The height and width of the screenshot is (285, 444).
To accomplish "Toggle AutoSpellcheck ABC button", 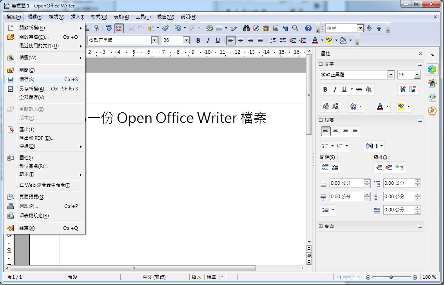I will [x=119, y=28].
